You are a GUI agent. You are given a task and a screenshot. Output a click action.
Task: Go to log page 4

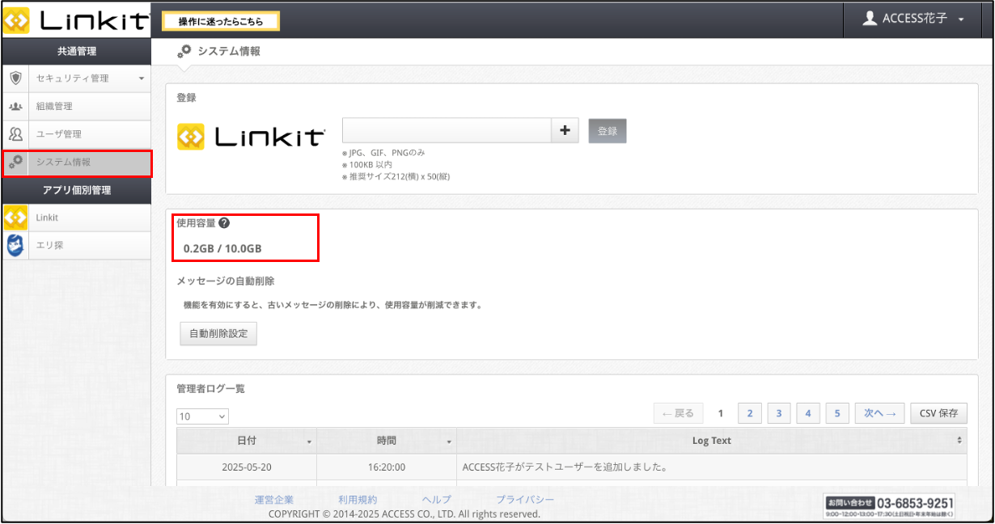(808, 413)
